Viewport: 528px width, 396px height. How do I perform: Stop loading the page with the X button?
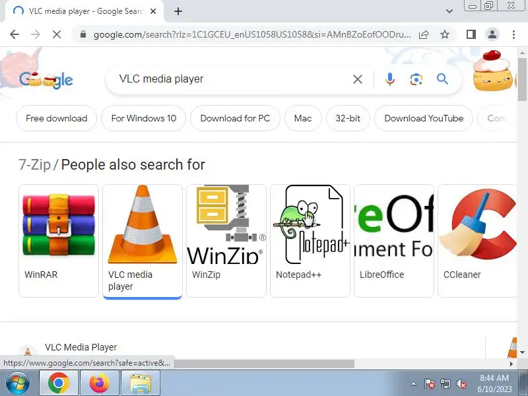(57, 34)
